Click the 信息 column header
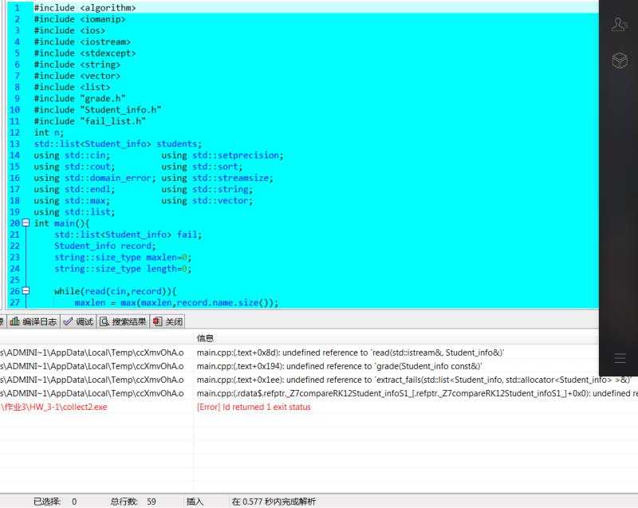The width and height of the screenshot is (638, 508). (x=205, y=338)
